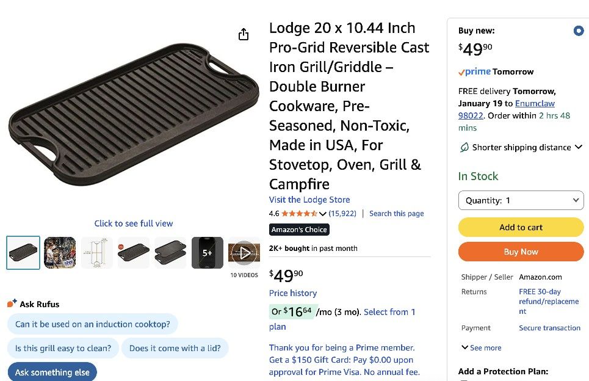
Task: Click the Add to cart button
Action: (521, 227)
